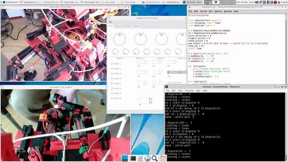This screenshot has height=162, width=288.
Task: Open the Terminal menu in the Terminal window
Action: (189, 91)
